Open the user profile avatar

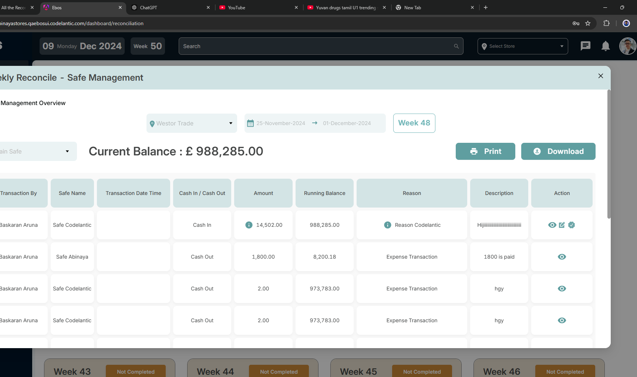628,46
